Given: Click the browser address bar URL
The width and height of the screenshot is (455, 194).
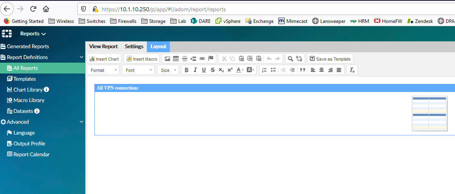Looking at the screenshot, I should [x=164, y=9].
